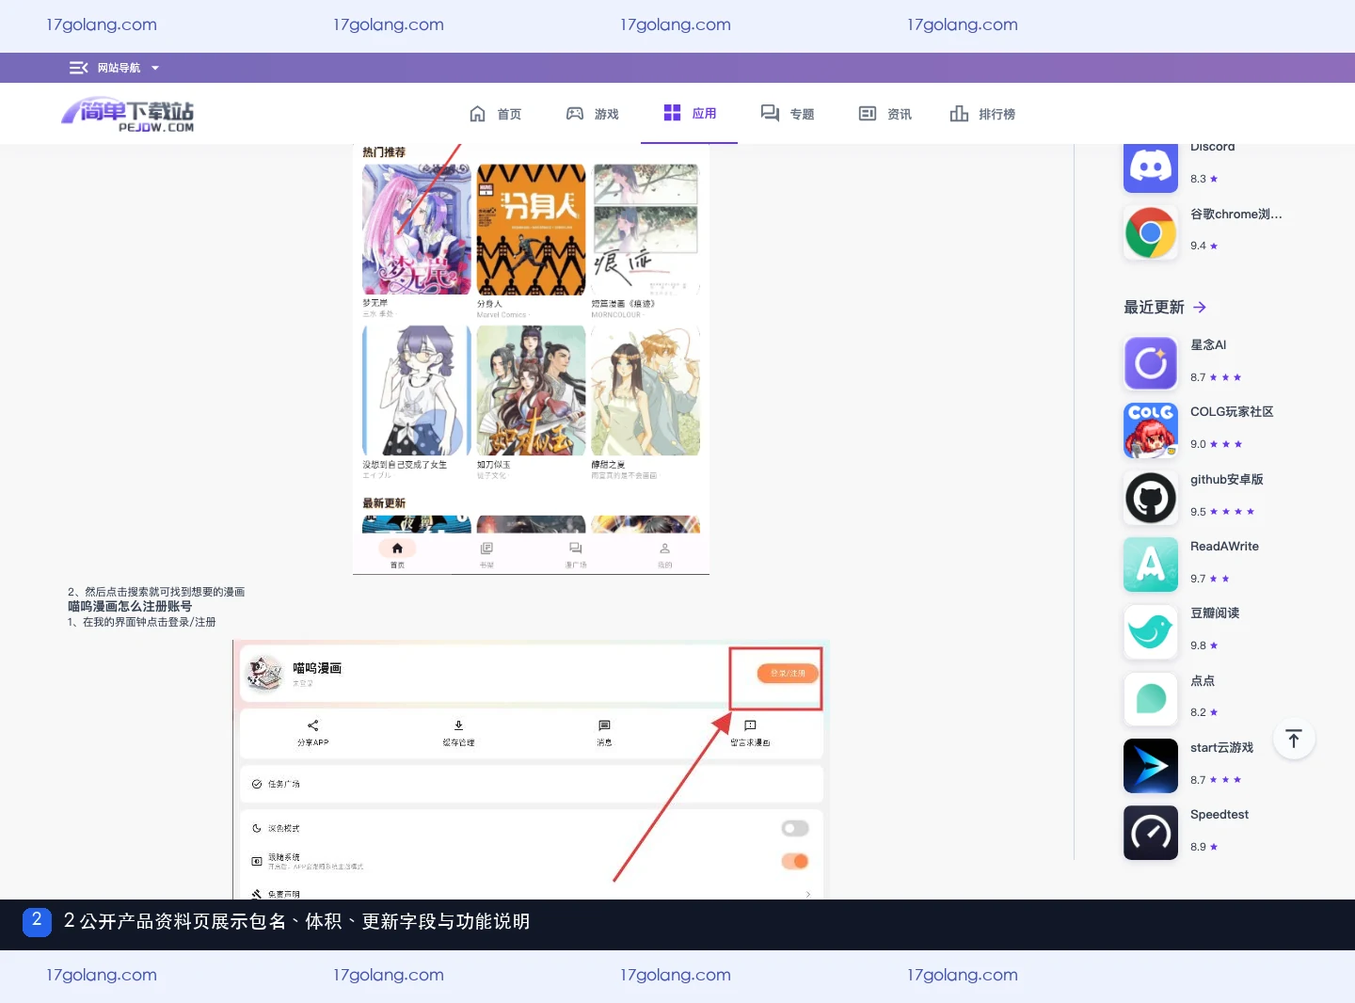This screenshot has width=1355, height=1003.
Task: Open the 资讯 nav section
Action: coord(885,114)
